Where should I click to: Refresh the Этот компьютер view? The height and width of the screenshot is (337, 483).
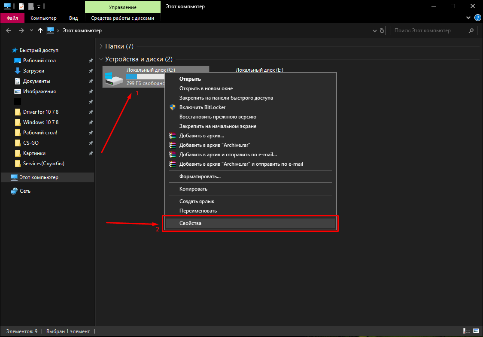(382, 30)
